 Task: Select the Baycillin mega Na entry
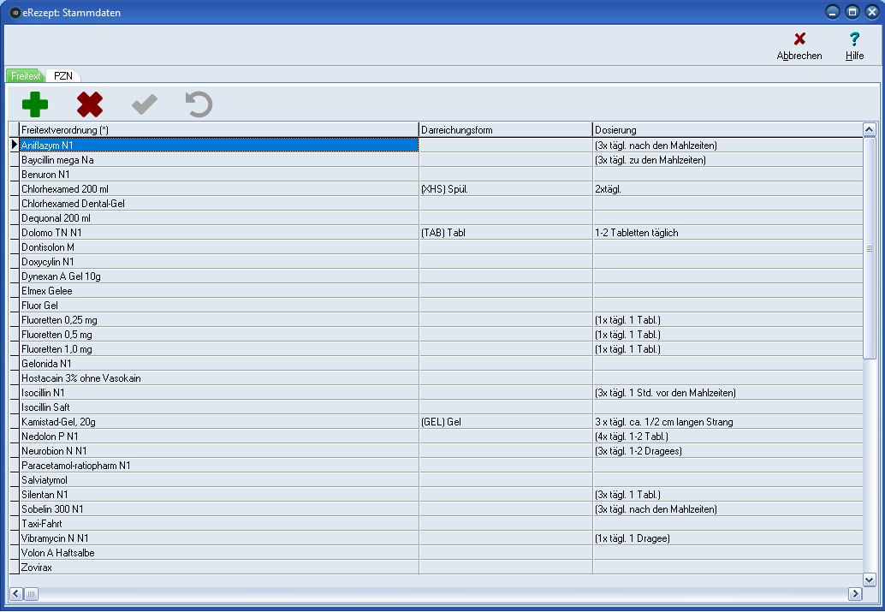pyautogui.click(x=219, y=160)
